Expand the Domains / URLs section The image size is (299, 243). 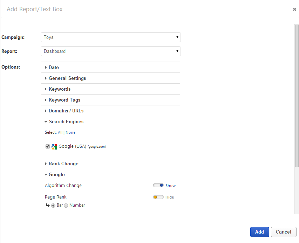[66, 111]
